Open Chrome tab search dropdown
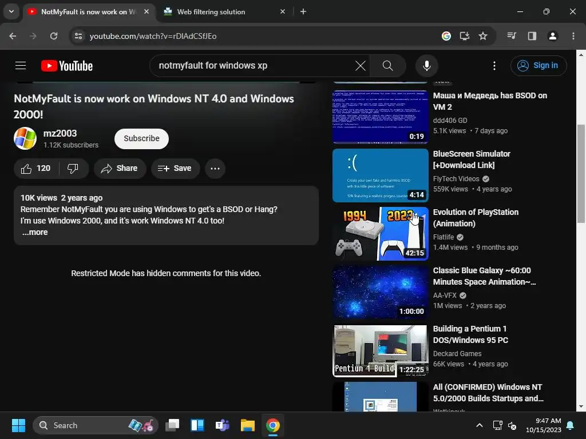This screenshot has height=439, width=586. [11, 11]
